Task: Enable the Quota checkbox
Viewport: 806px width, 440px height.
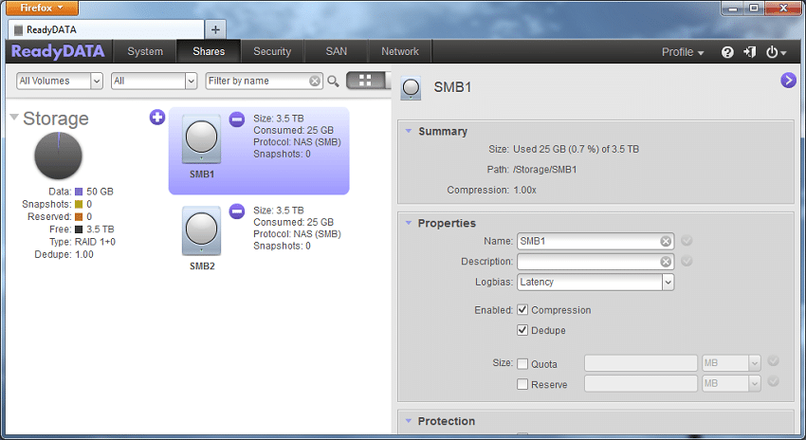Action: 522,364
